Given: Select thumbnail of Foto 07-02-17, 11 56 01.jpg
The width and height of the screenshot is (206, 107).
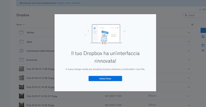Looking at the screenshot, I should click(21, 69).
